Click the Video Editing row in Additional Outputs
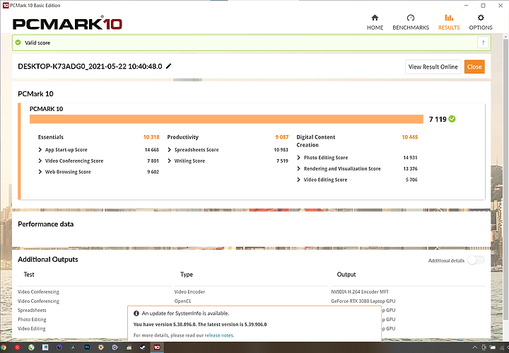 [x=32, y=329]
